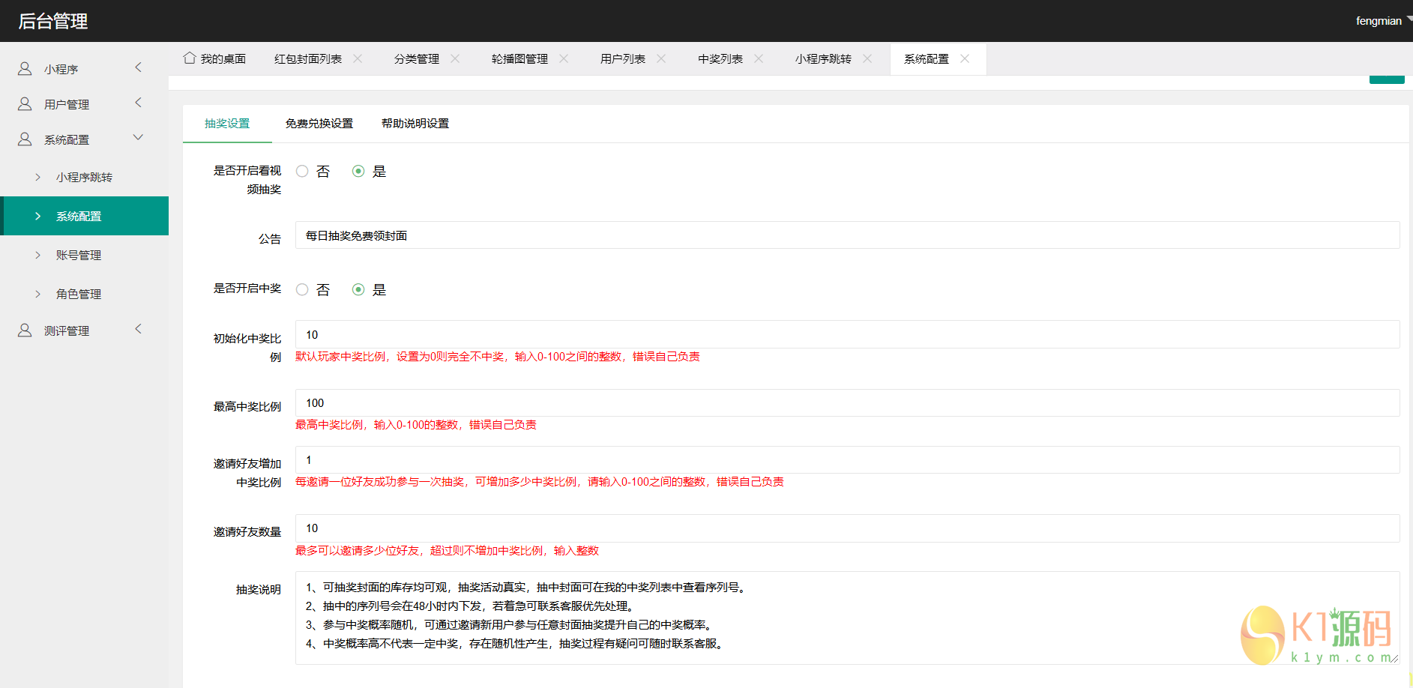
Task: Click the home icon beside 我的桌面 breadcrumb
Action: (x=190, y=58)
